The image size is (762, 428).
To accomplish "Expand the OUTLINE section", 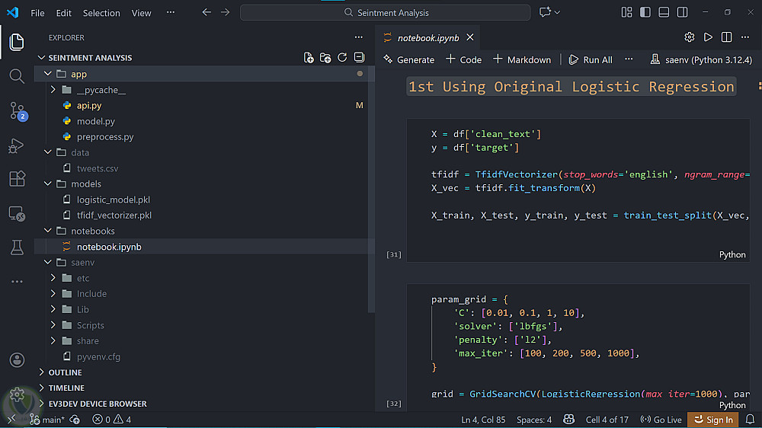I will (65, 372).
